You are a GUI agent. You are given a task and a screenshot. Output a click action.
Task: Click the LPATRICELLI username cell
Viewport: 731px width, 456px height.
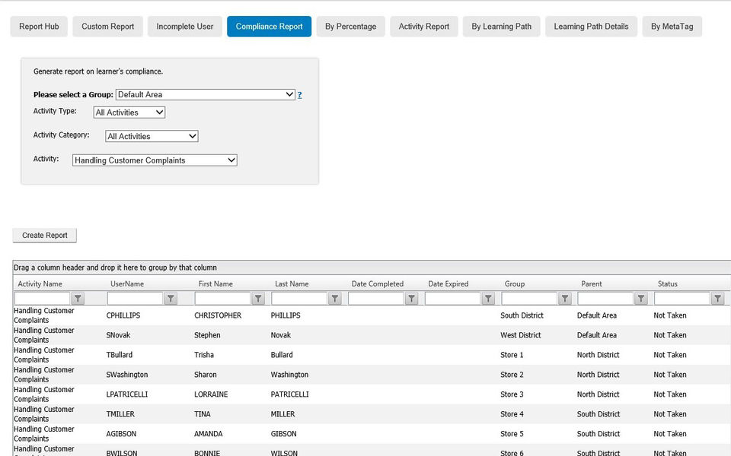click(x=127, y=394)
